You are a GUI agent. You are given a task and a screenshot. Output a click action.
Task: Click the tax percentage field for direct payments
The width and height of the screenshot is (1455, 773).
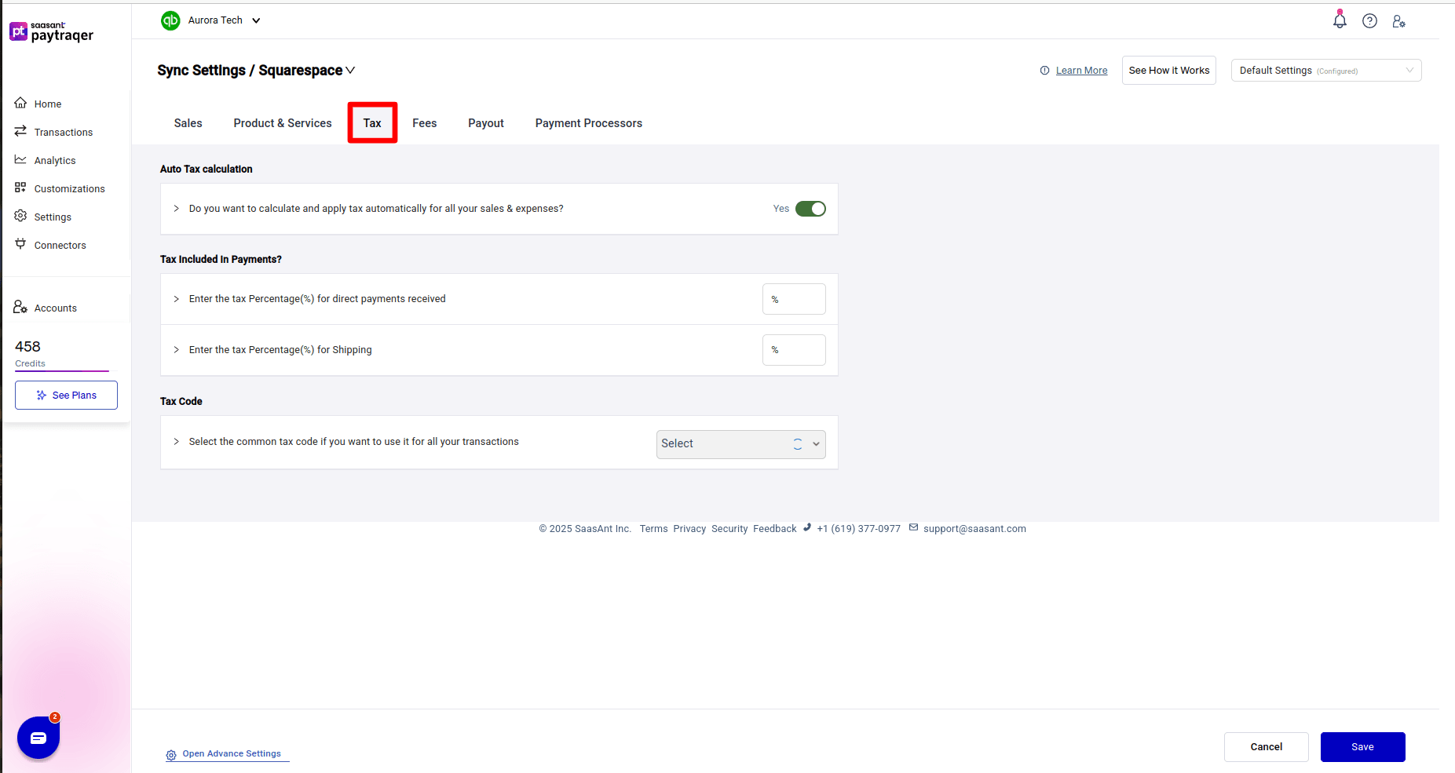point(794,299)
